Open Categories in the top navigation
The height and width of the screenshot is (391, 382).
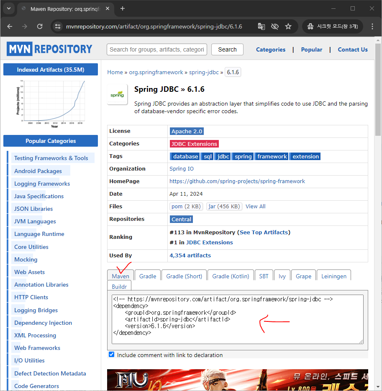271,49
